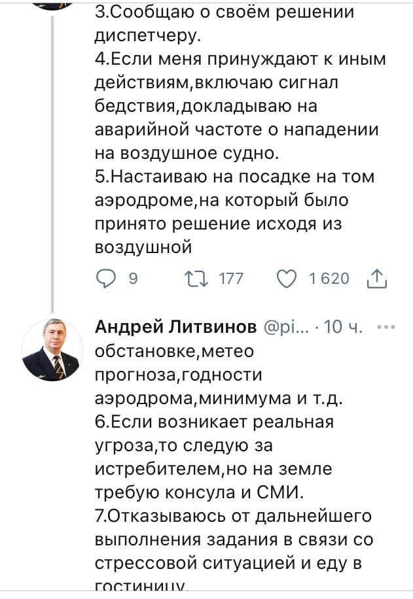Share the tweet via the share icon
Image resolution: width=413 pixels, height=599 pixels.
(379, 280)
